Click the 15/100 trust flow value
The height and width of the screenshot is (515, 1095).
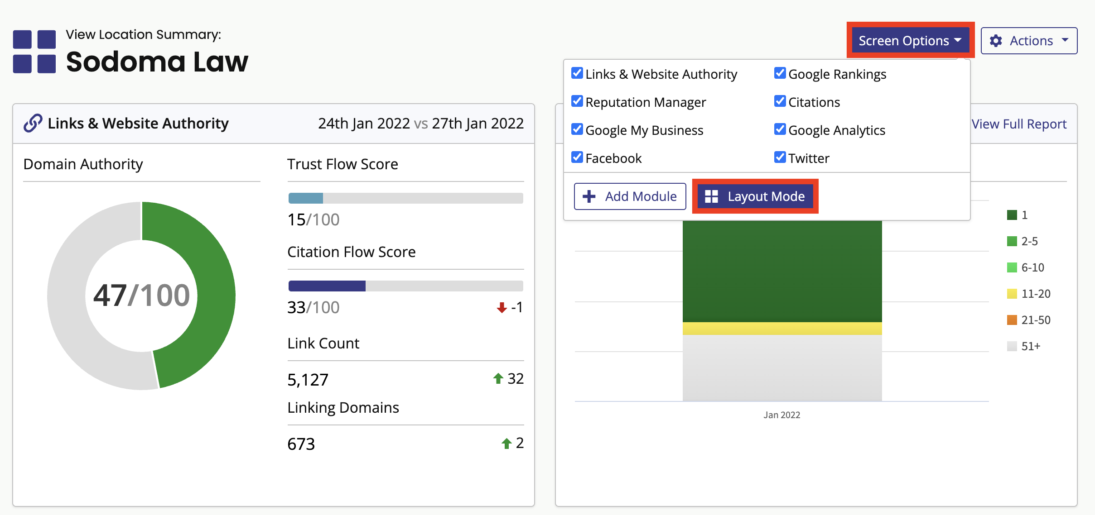click(x=314, y=219)
